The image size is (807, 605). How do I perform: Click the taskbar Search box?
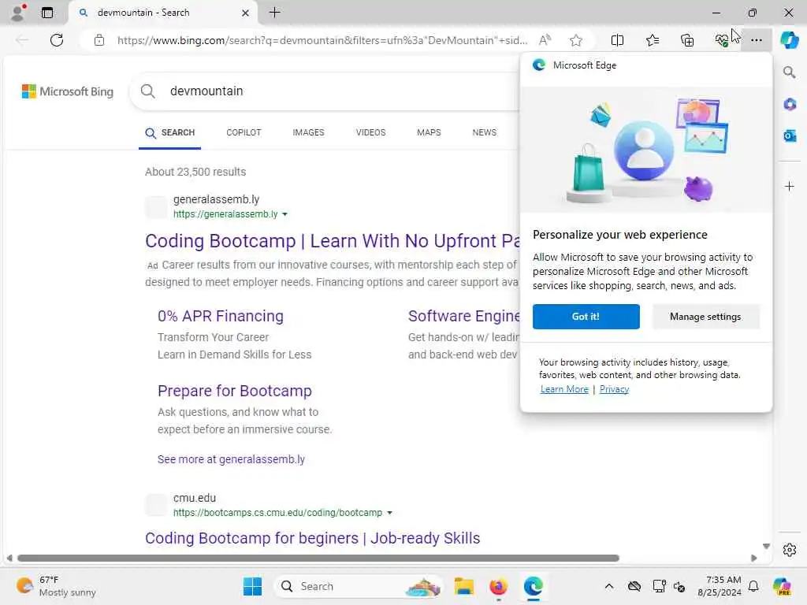pyautogui.click(x=359, y=586)
